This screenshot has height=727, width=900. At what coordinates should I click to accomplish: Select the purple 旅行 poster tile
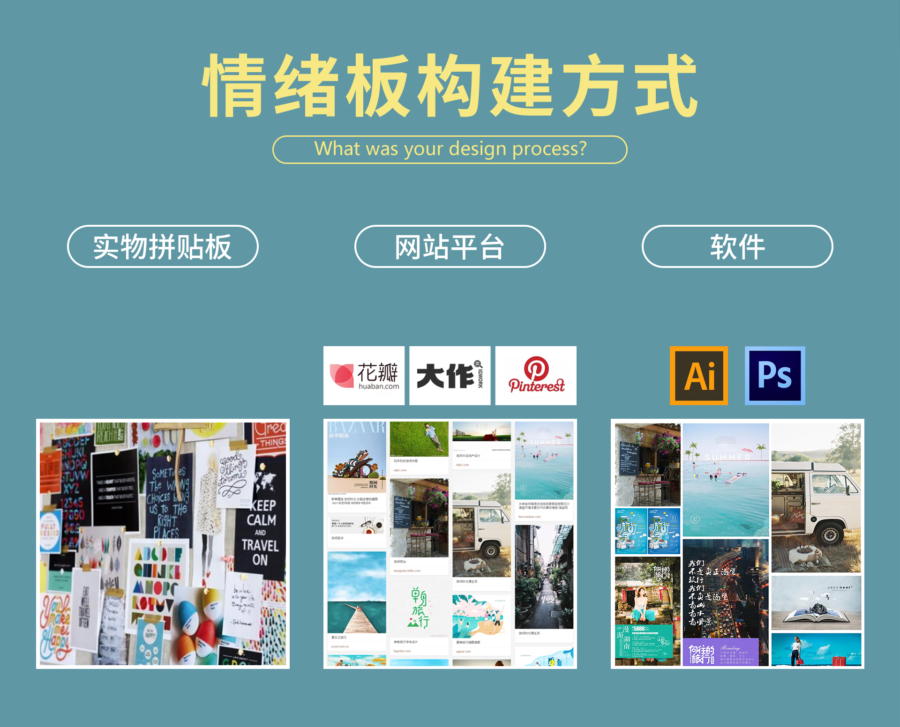point(720,652)
